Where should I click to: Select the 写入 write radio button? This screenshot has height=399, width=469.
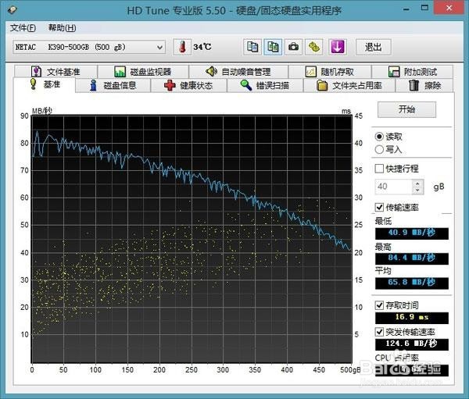379,149
